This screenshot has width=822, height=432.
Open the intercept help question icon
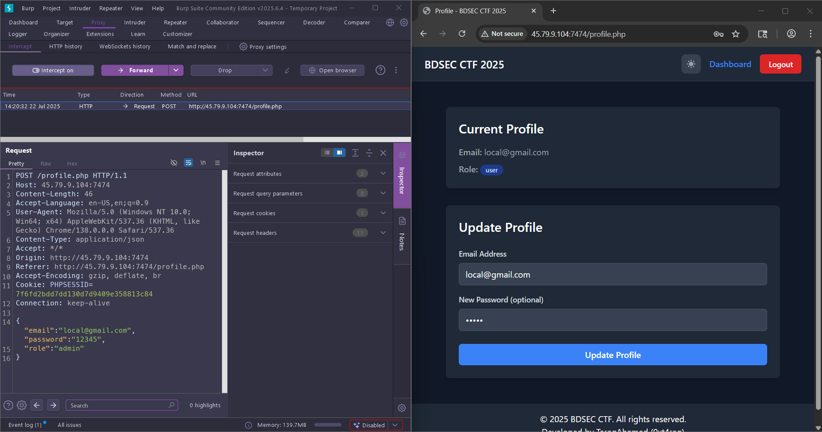tap(380, 70)
